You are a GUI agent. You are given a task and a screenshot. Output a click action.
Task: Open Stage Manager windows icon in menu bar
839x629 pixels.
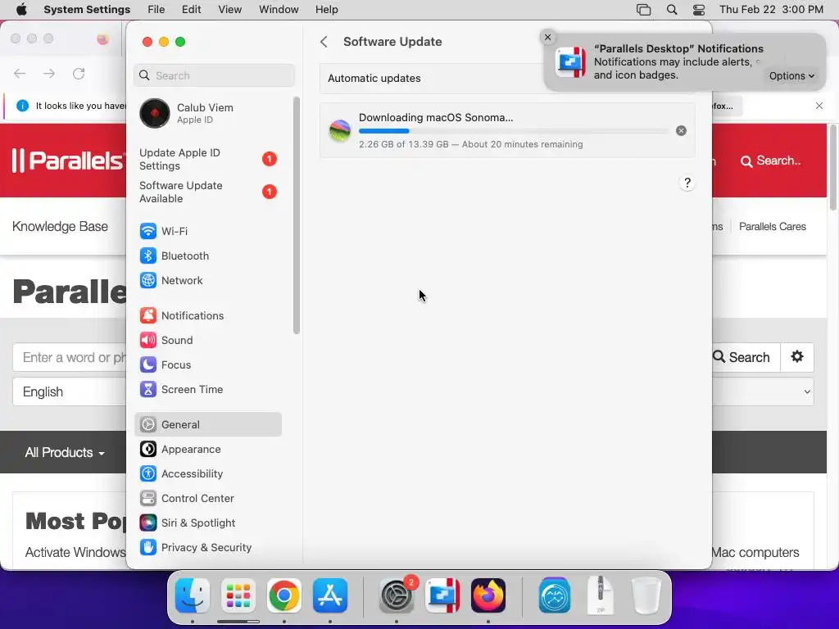click(x=644, y=10)
